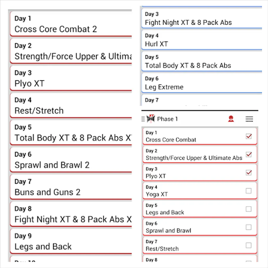The width and height of the screenshot is (268, 268).
Task: Open Day 6 Sprawl and Brawl 2
Action: pyautogui.click(x=71, y=160)
